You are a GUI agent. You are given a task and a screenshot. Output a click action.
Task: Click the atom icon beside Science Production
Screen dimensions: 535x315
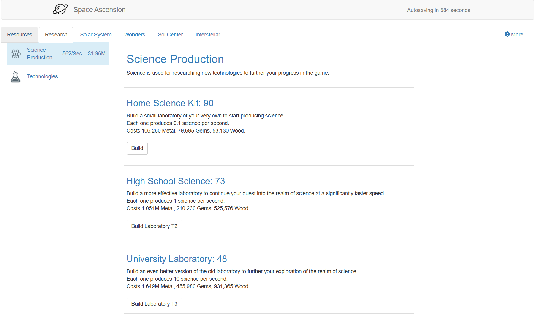tap(15, 54)
